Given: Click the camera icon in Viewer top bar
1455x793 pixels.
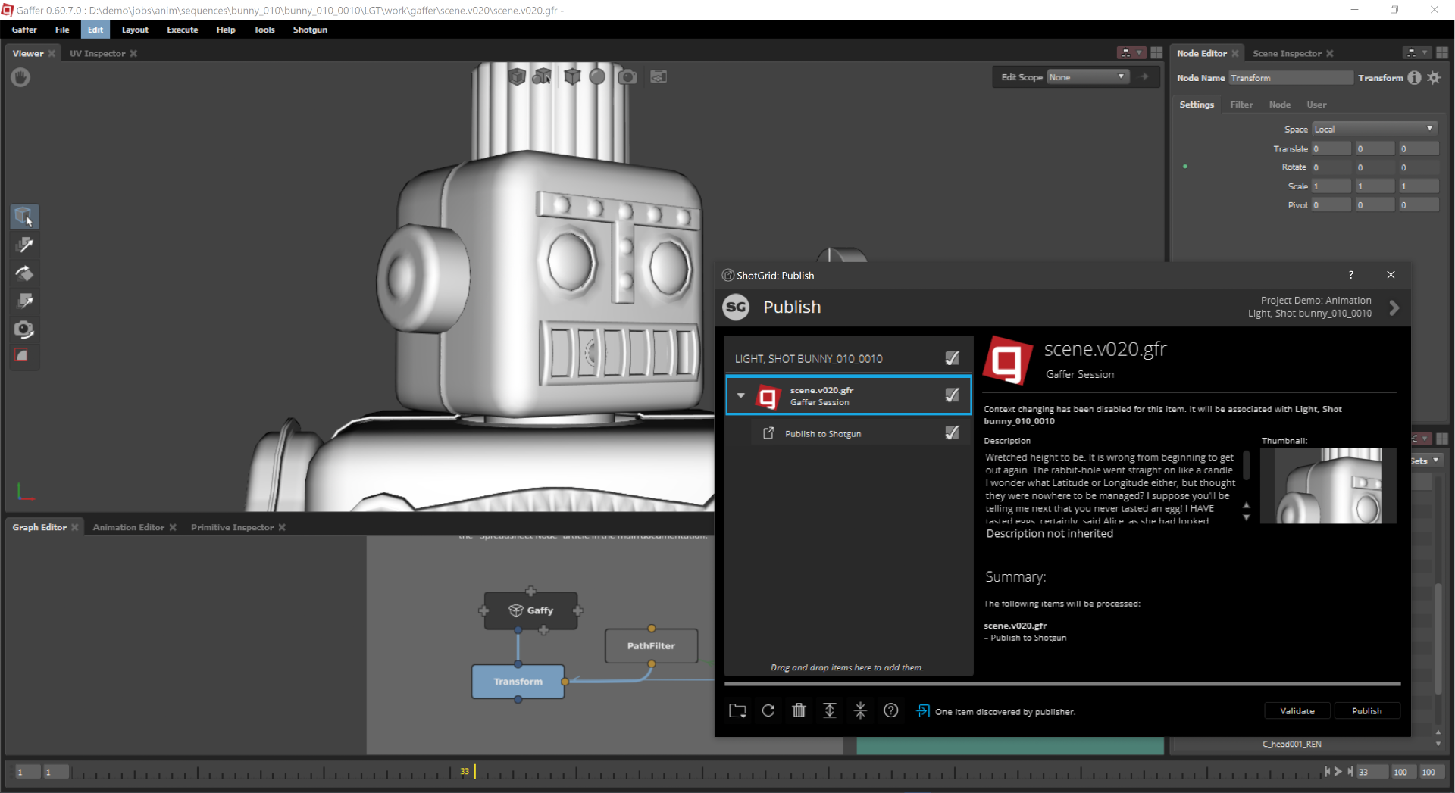Looking at the screenshot, I should pyautogui.click(x=627, y=76).
